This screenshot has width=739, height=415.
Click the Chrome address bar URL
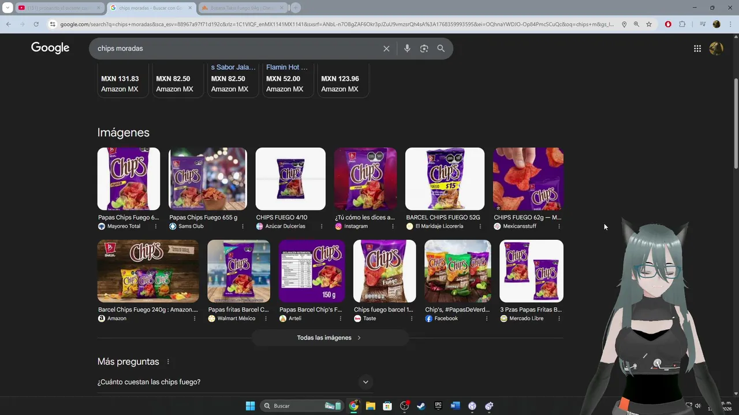tap(337, 24)
